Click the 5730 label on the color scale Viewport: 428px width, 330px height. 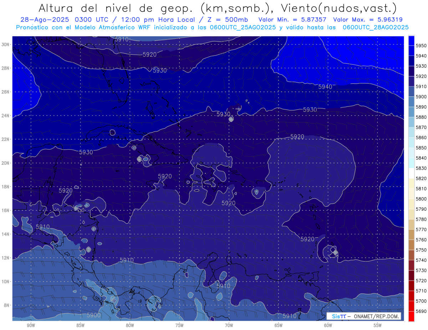click(x=421, y=270)
